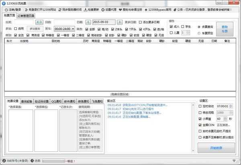Enable the modify interval checkbox
Screen dimensions: 241x165
[x=200, y=113]
